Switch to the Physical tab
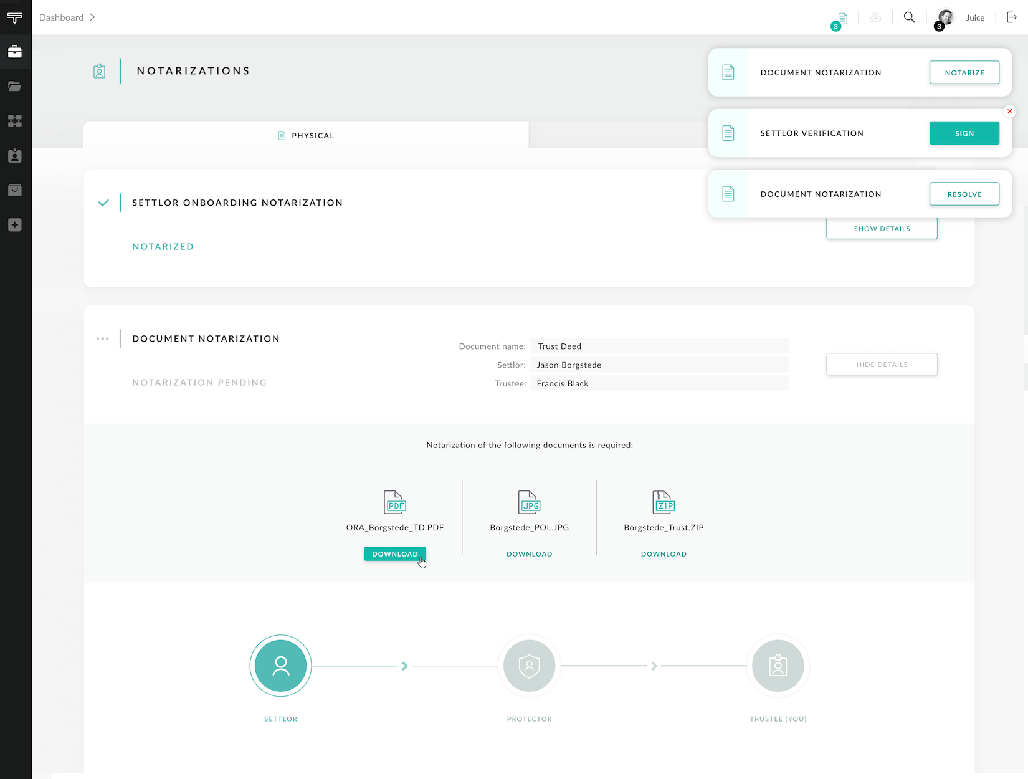The image size is (1028, 779). 306,135
